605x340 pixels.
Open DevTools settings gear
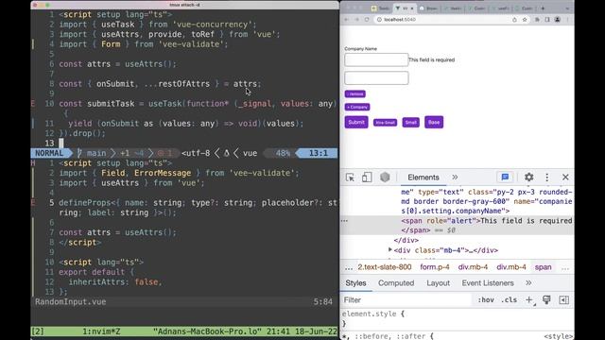tap(528, 177)
